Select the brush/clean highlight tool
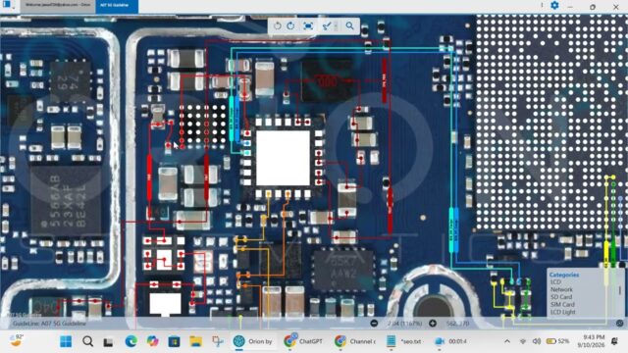Screen dimensions: 628x353 pos(327,26)
